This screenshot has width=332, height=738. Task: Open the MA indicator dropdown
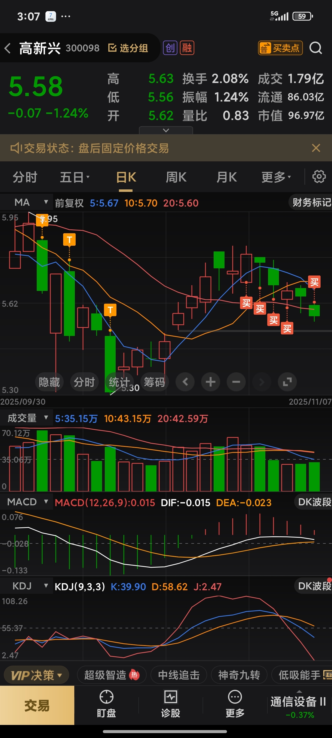(x=26, y=202)
